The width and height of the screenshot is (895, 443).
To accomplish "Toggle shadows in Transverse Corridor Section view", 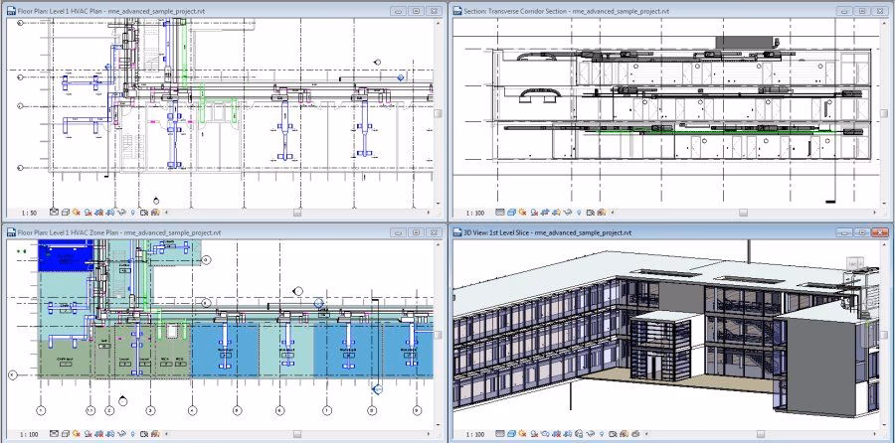I will point(534,213).
